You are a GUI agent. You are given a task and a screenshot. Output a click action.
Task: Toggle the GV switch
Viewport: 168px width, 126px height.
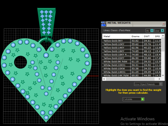coord(149,30)
